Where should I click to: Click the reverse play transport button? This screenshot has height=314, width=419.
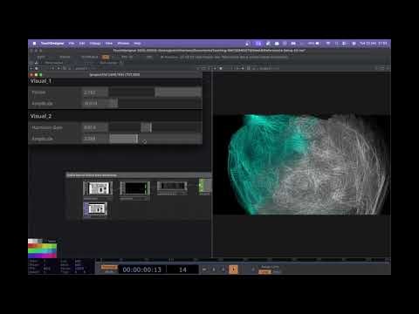tap(223, 270)
